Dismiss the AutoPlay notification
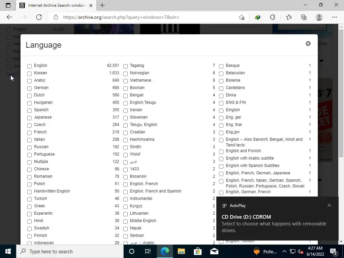This screenshot has height=258, width=344. click(329, 205)
